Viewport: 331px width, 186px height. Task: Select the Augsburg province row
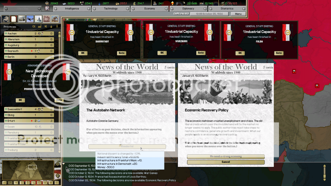tap(29, 45)
